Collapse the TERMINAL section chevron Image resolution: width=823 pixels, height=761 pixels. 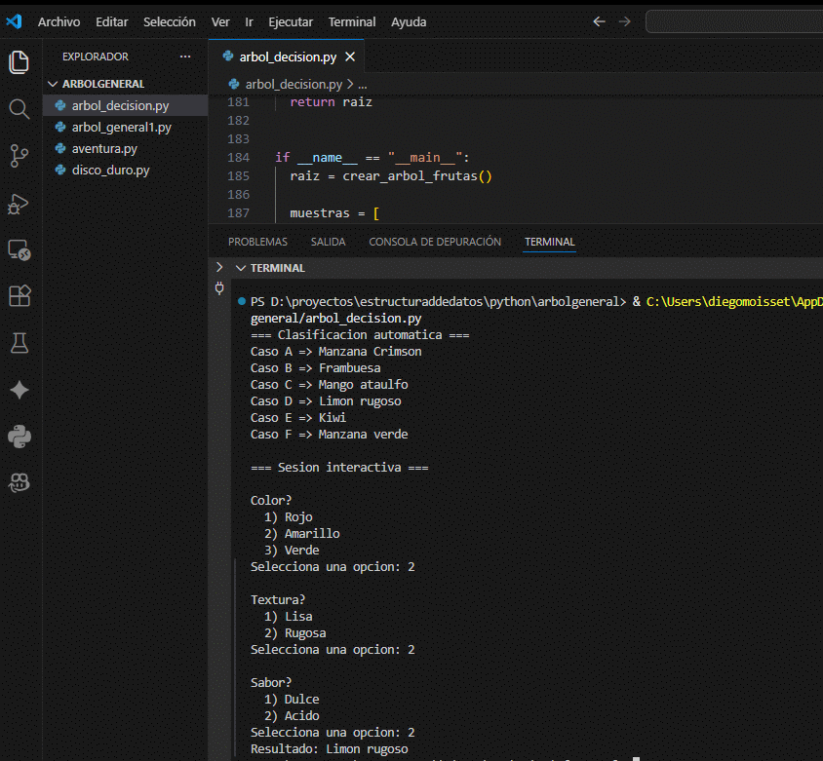(240, 268)
